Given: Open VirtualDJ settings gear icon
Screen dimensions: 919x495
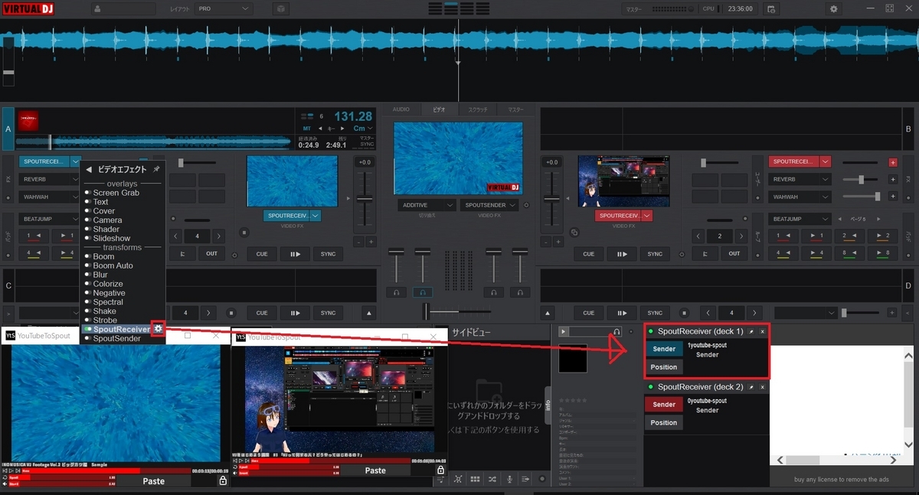Looking at the screenshot, I should click(x=834, y=8).
